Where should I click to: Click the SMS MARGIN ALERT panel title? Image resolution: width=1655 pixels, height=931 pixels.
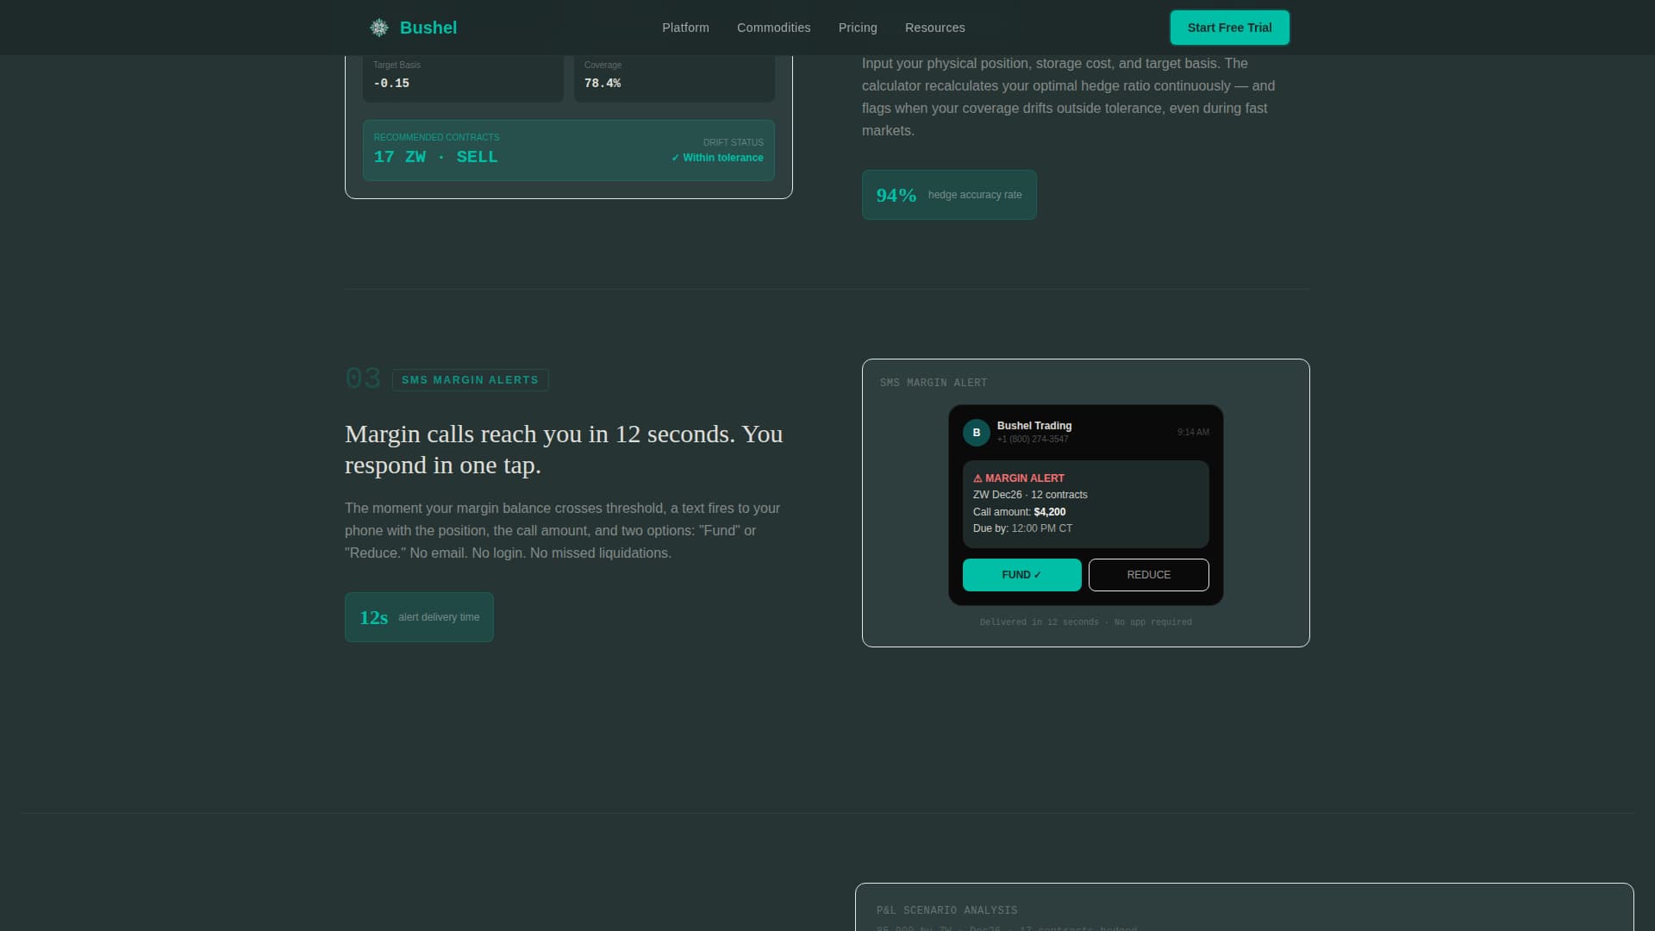[x=934, y=383]
